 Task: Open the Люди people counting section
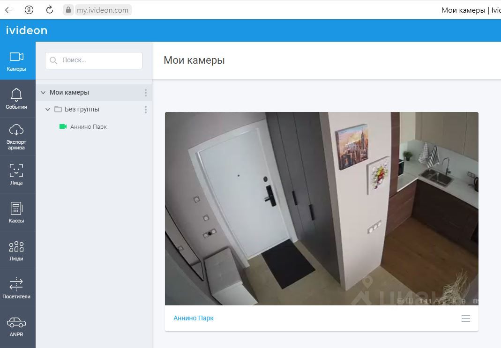17,250
